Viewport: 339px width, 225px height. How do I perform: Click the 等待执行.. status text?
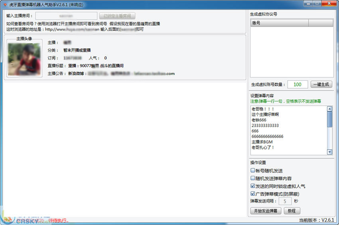58,221
